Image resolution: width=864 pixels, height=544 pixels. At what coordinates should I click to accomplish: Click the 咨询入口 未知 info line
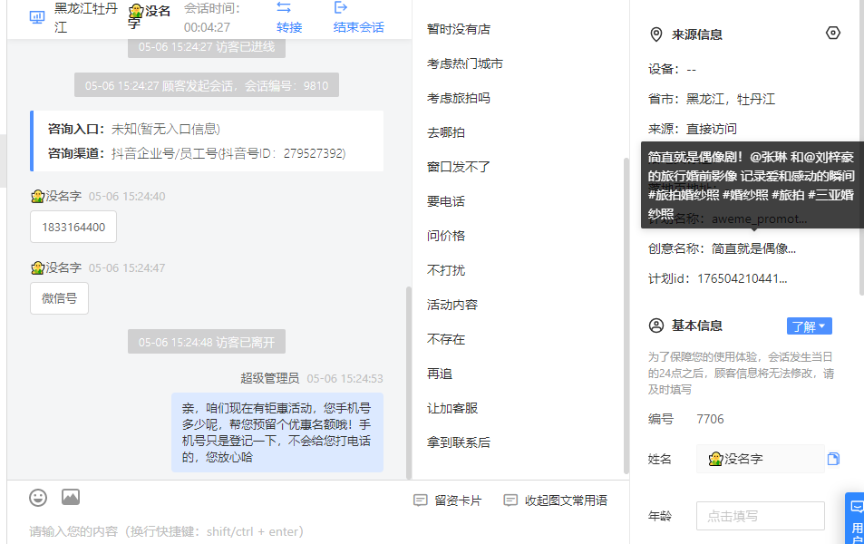[x=134, y=129]
